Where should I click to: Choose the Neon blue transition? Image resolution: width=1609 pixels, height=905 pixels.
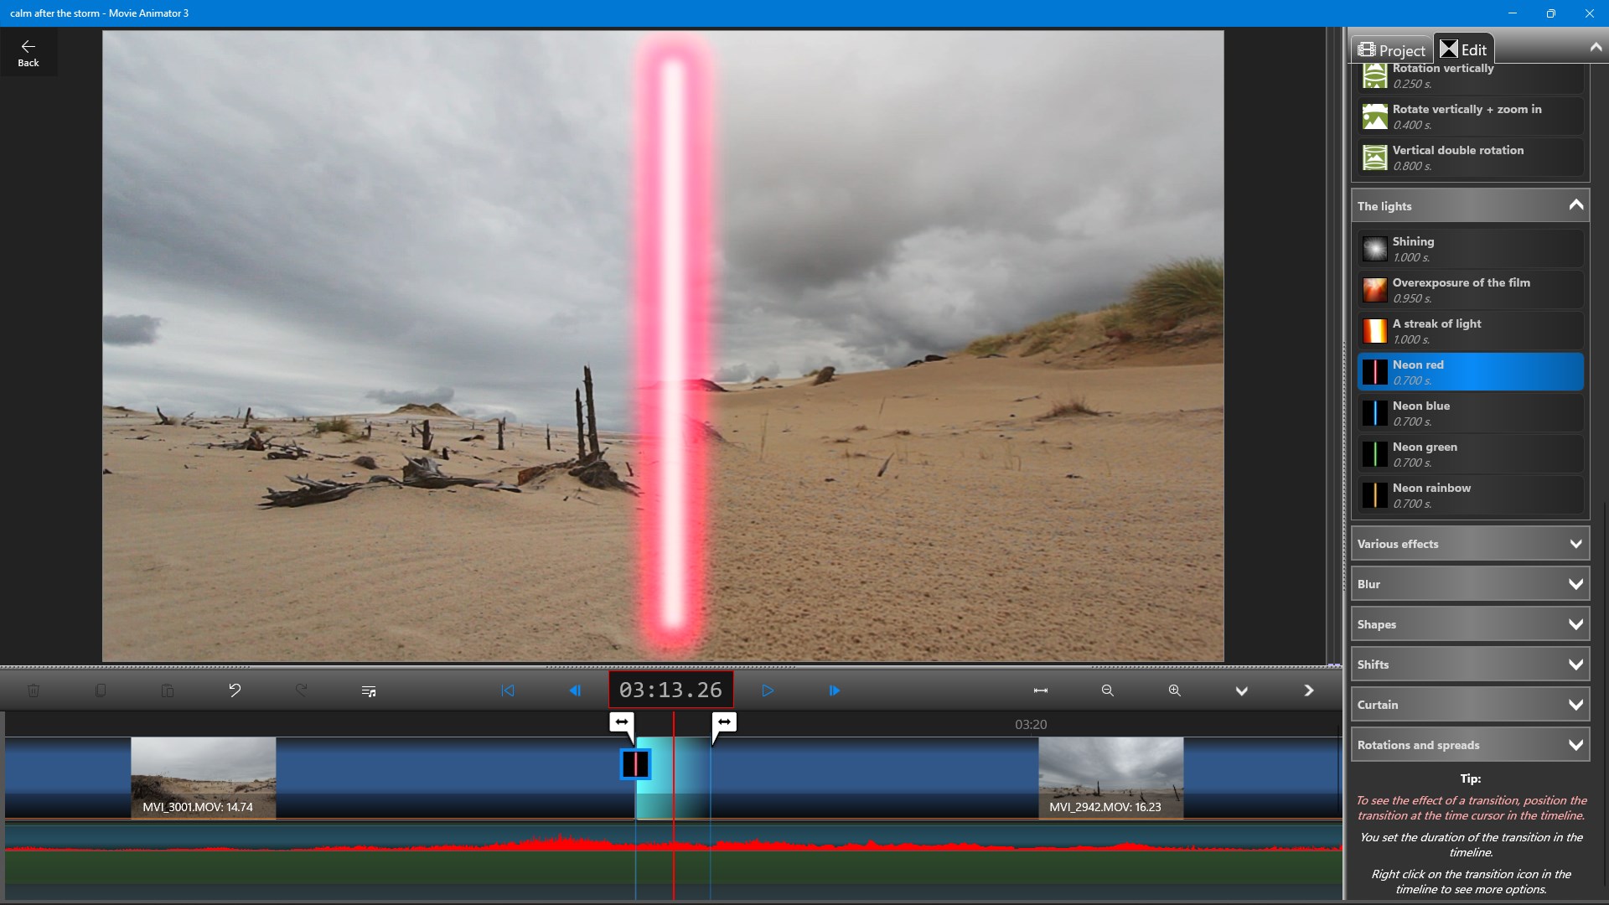[x=1470, y=413]
